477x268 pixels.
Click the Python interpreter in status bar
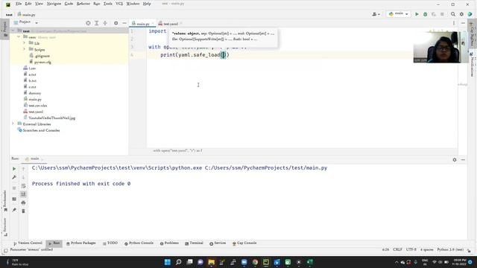[450, 249]
